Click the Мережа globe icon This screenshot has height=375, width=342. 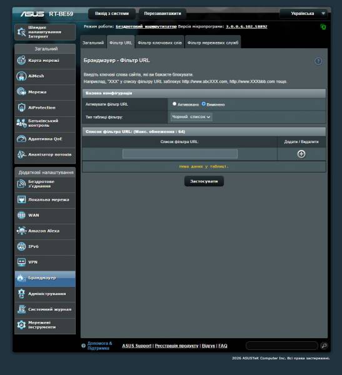(21, 92)
